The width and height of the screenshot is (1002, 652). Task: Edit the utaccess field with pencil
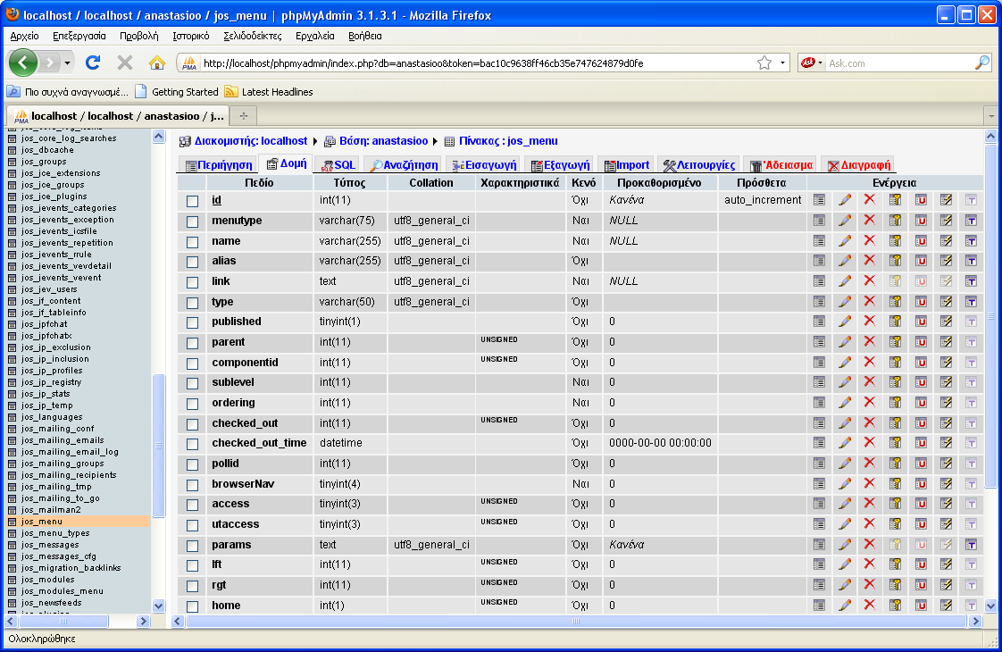845,524
